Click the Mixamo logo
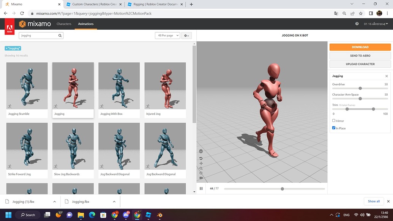 pyautogui.click(x=35, y=24)
